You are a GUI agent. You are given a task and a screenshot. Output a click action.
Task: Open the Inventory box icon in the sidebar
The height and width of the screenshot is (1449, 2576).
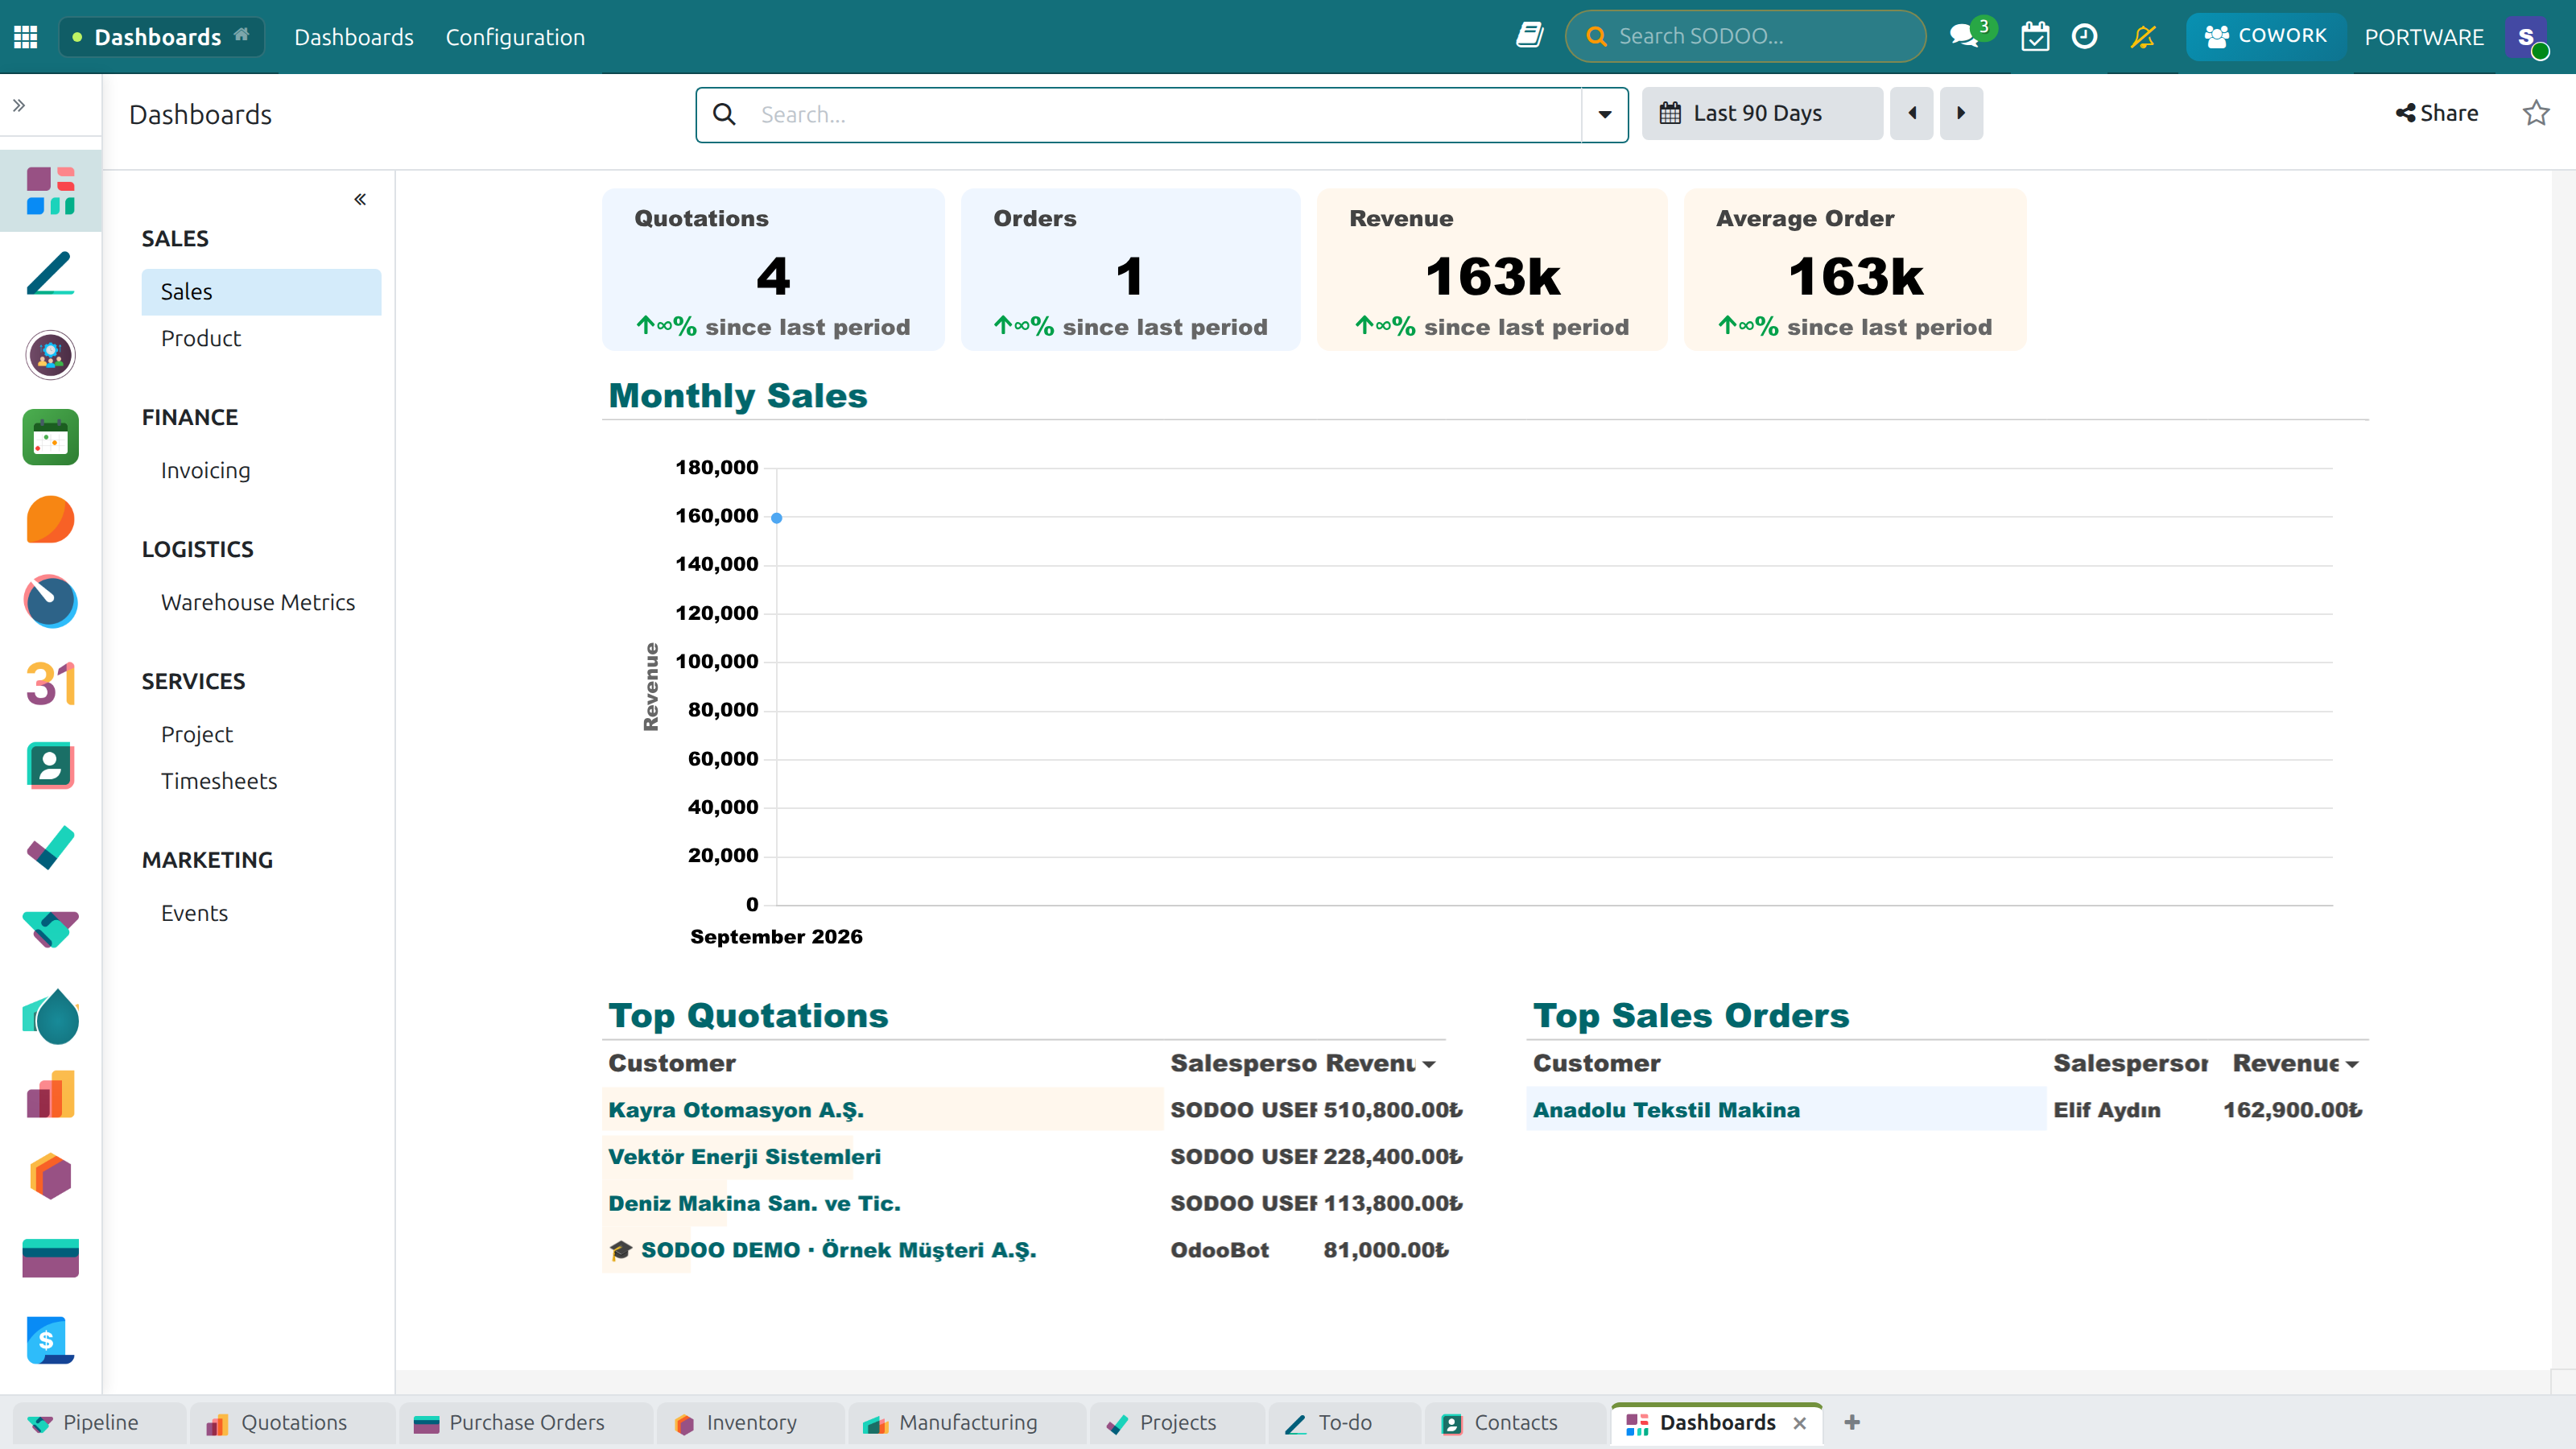click(x=50, y=1176)
